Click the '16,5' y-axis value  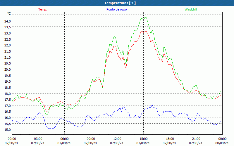click(8, 112)
